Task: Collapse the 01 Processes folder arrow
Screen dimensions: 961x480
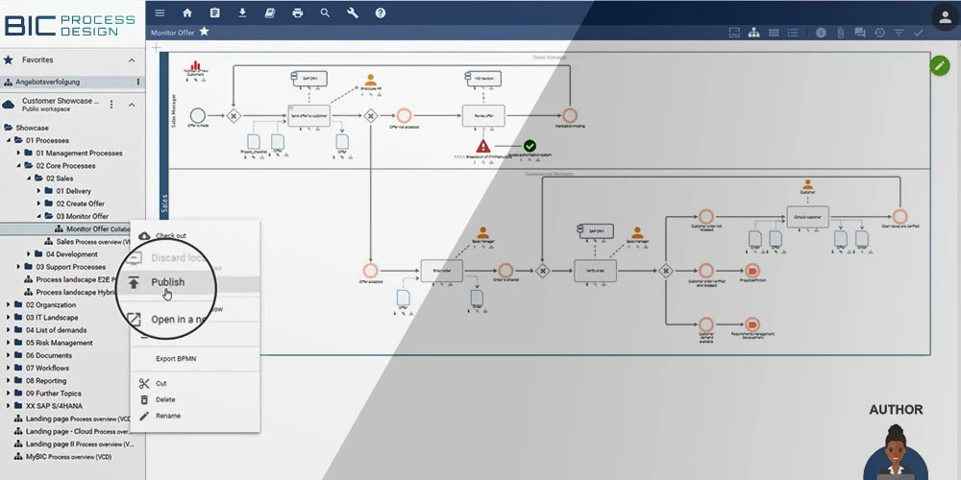Action: click(9, 141)
